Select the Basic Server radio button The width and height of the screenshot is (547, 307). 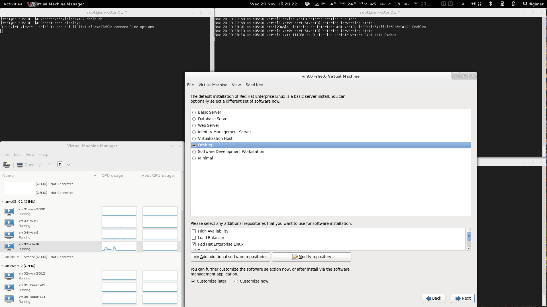click(194, 113)
